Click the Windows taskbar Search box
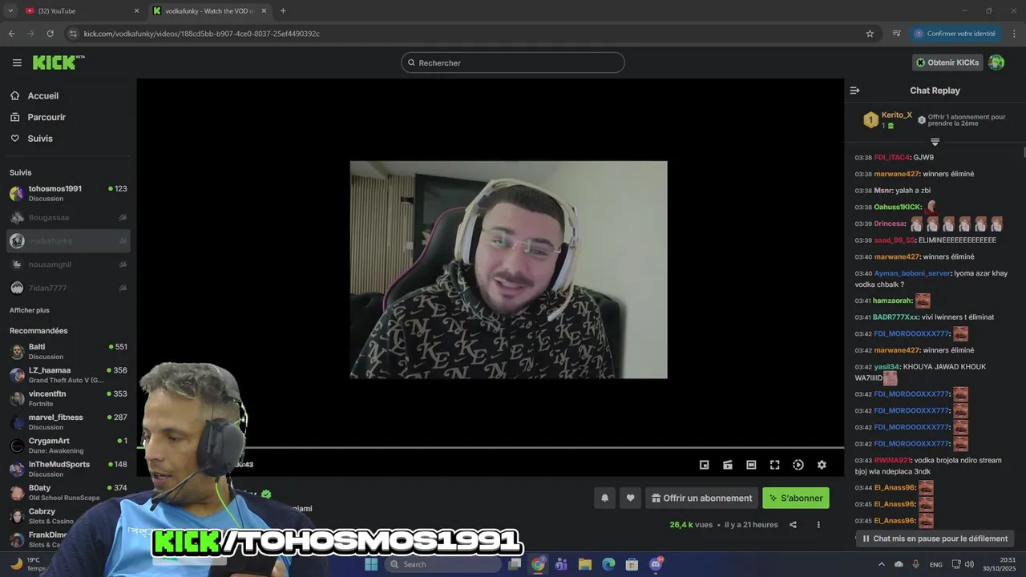This screenshot has height=577, width=1026. click(442, 564)
